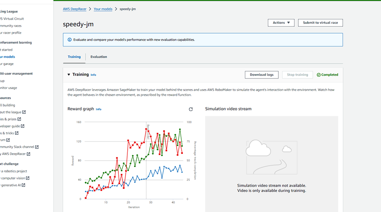Open Your garage in sidebar
Screen dimensions: 381x212
pyautogui.click(x=7, y=64)
